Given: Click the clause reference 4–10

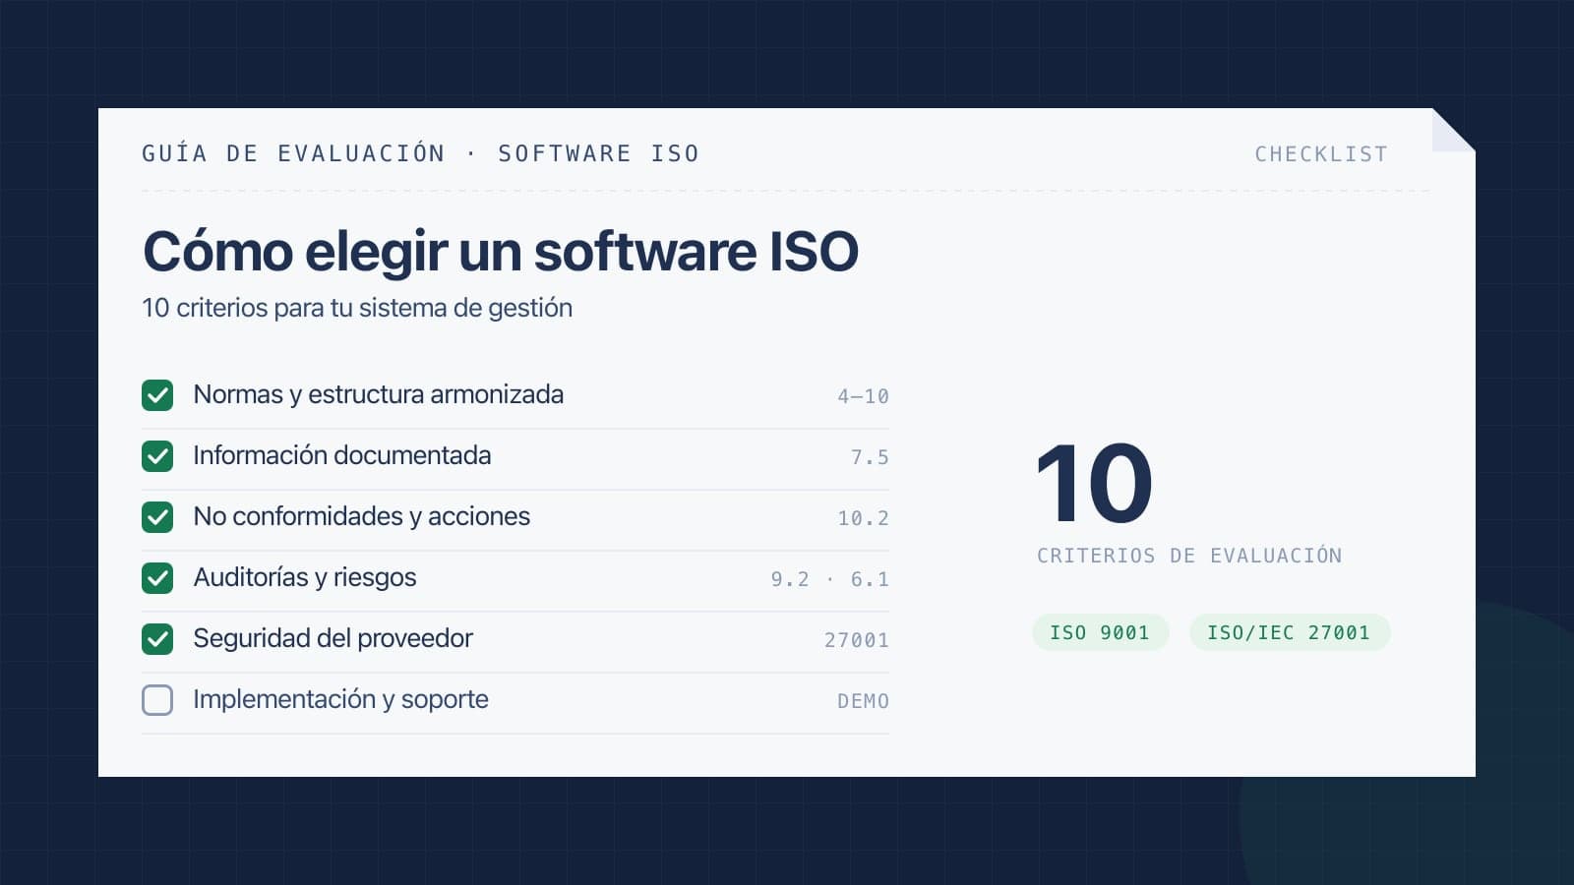Looking at the screenshot, I should (863, 396).
